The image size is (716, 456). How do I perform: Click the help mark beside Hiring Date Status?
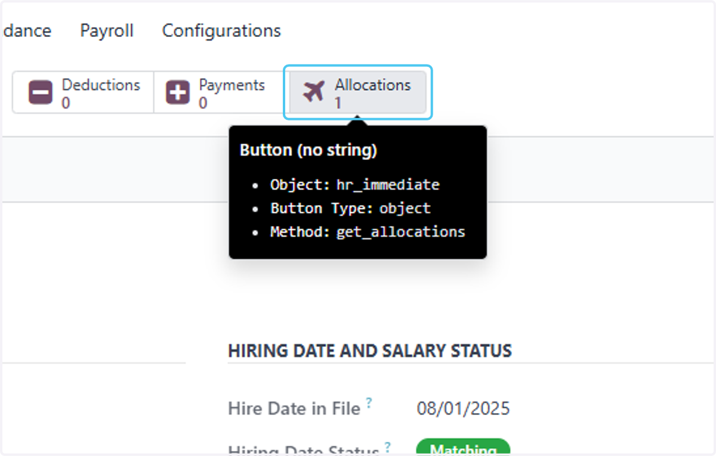[x=388, y=446]
